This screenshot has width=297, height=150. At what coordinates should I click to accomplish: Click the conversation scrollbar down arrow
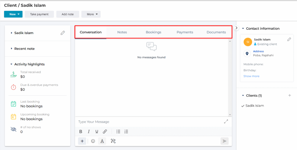230,115
